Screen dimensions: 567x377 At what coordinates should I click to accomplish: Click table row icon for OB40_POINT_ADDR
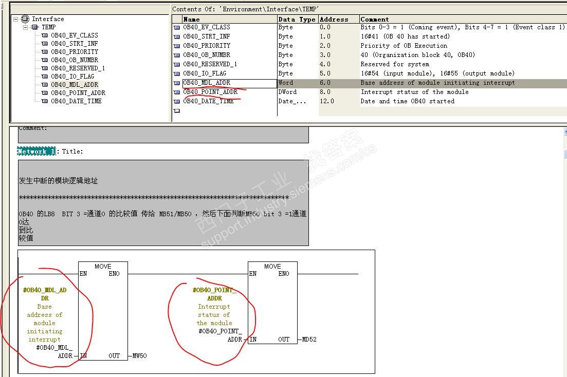pyautogui.click(x=176, y=92)
